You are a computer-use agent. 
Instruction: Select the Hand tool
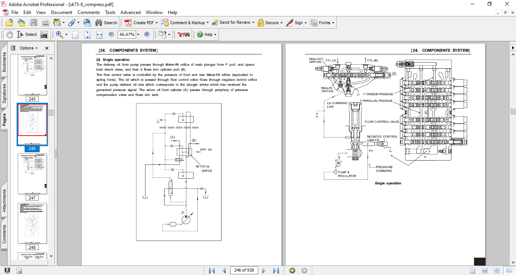point(9,34)
